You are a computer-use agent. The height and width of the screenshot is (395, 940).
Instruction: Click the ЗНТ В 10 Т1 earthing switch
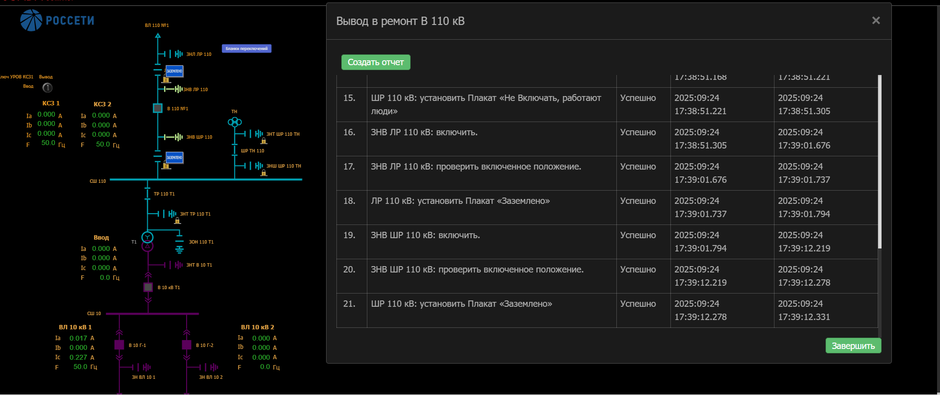click(x=175, y=265)
